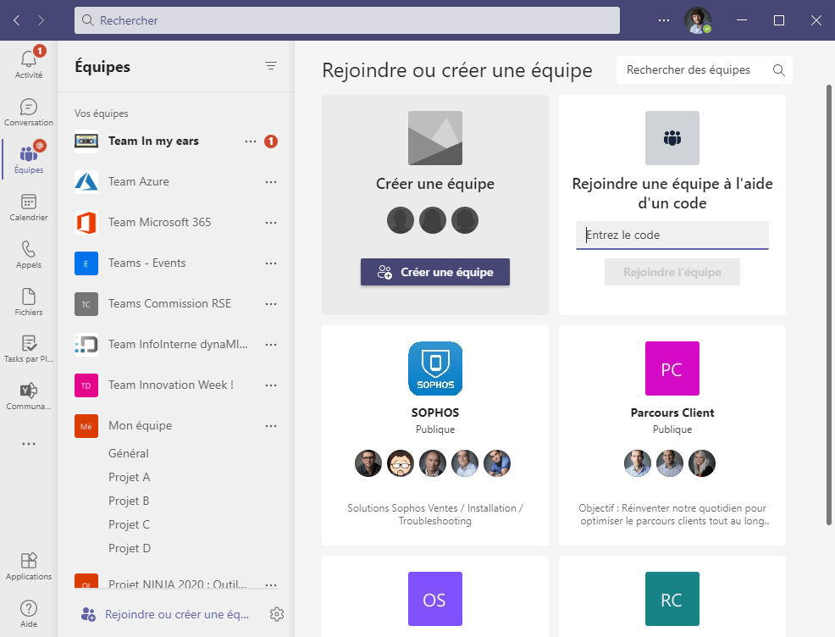Open the Activité notifications tab
835x637 pixels.
pyautogui.click(x=29, y=63)
